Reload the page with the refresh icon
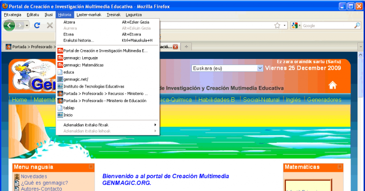This screenshot has width=365, height=191. [37, 25]
